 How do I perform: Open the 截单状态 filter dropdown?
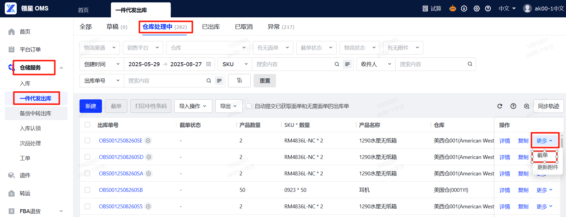point(316,48)
